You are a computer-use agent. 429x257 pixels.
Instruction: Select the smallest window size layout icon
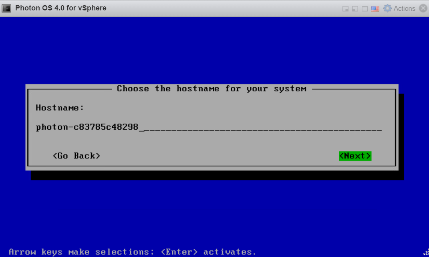pyautogui.click(x=345, y=9)
